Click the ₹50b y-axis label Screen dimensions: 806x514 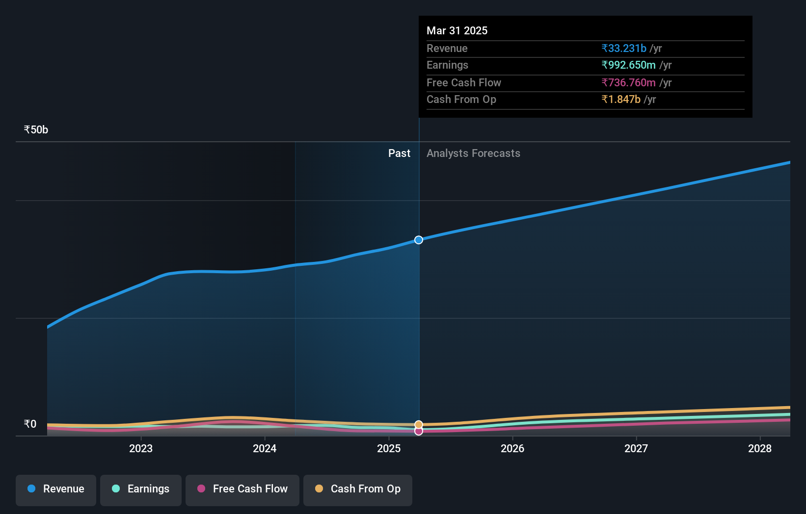(36, 129)
